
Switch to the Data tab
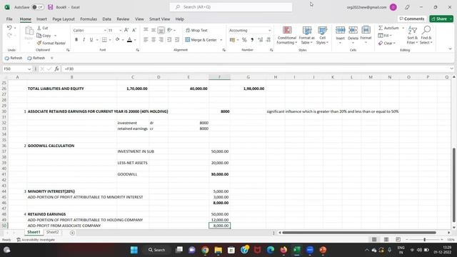(x=106, y=19)
